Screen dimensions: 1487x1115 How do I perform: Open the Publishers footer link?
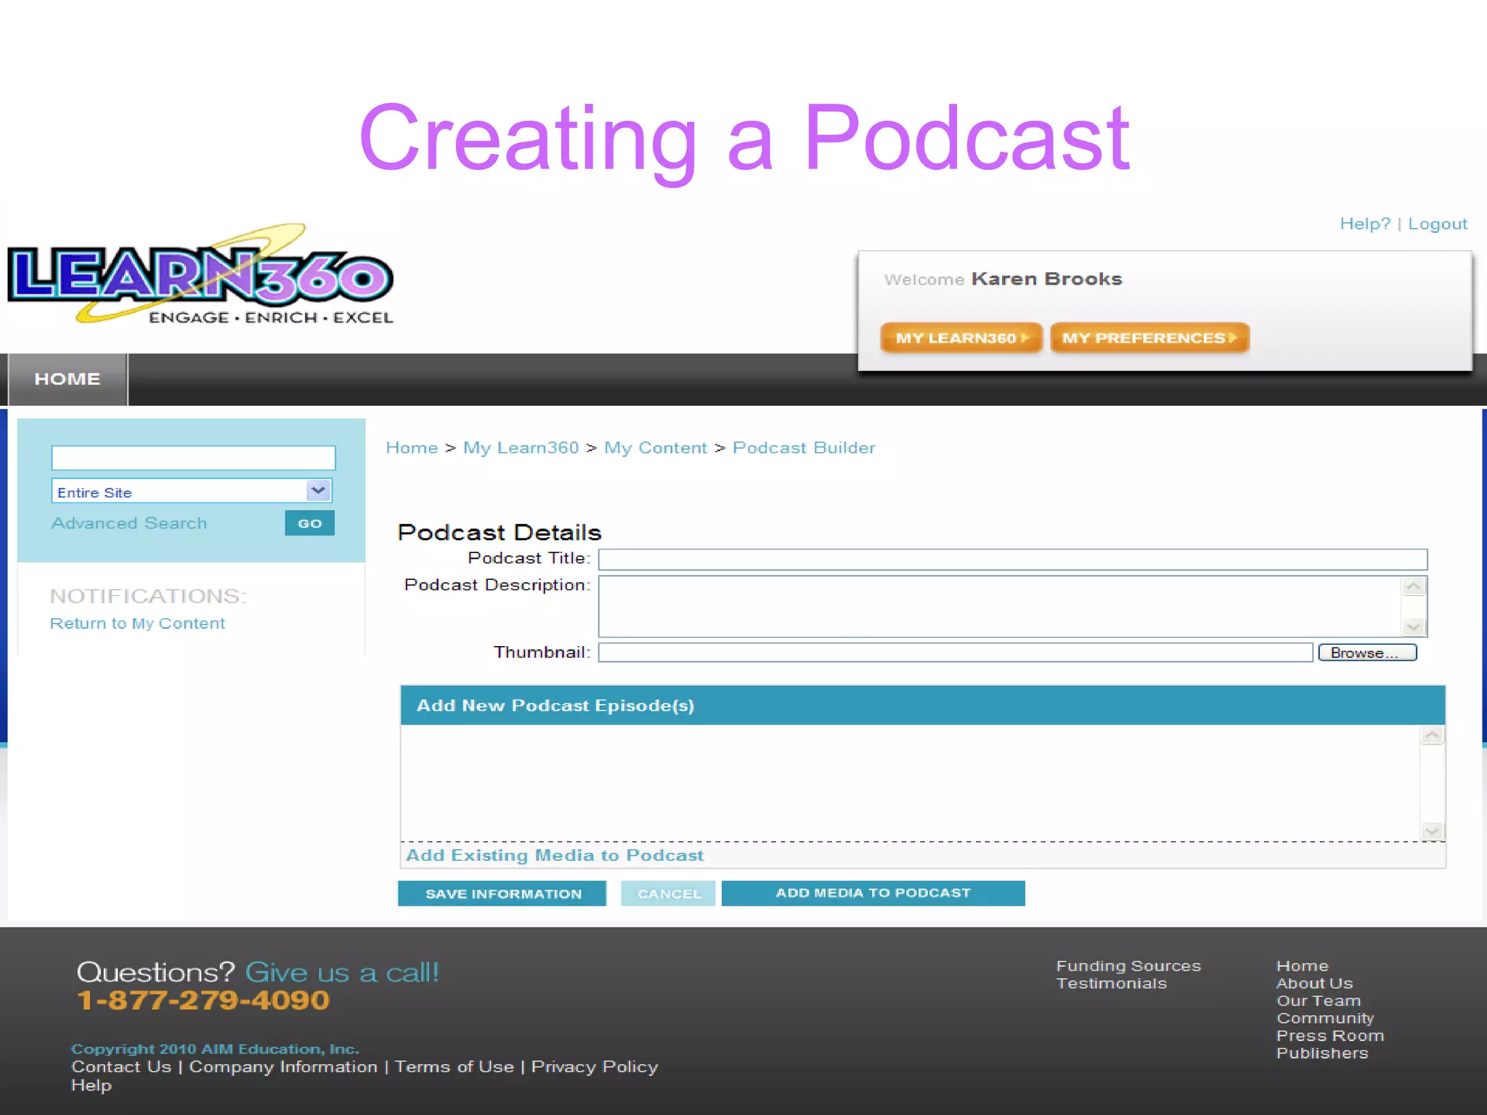1322,1053
